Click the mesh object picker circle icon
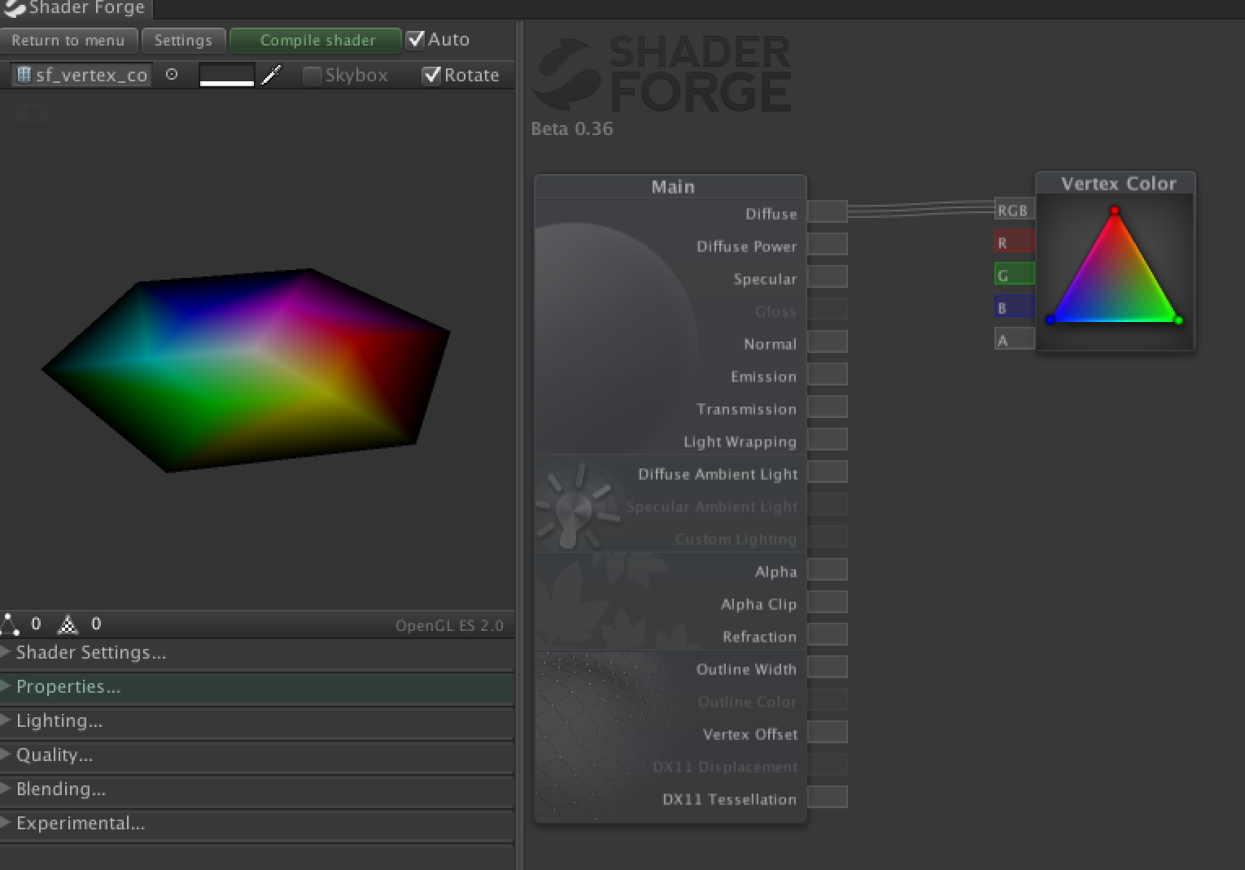 click(x=172, y=74)
